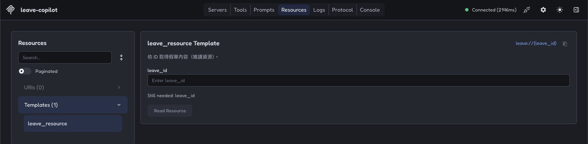588x144 pixels.
Task: Open settings via the gear icon
Action: [543, 10]
